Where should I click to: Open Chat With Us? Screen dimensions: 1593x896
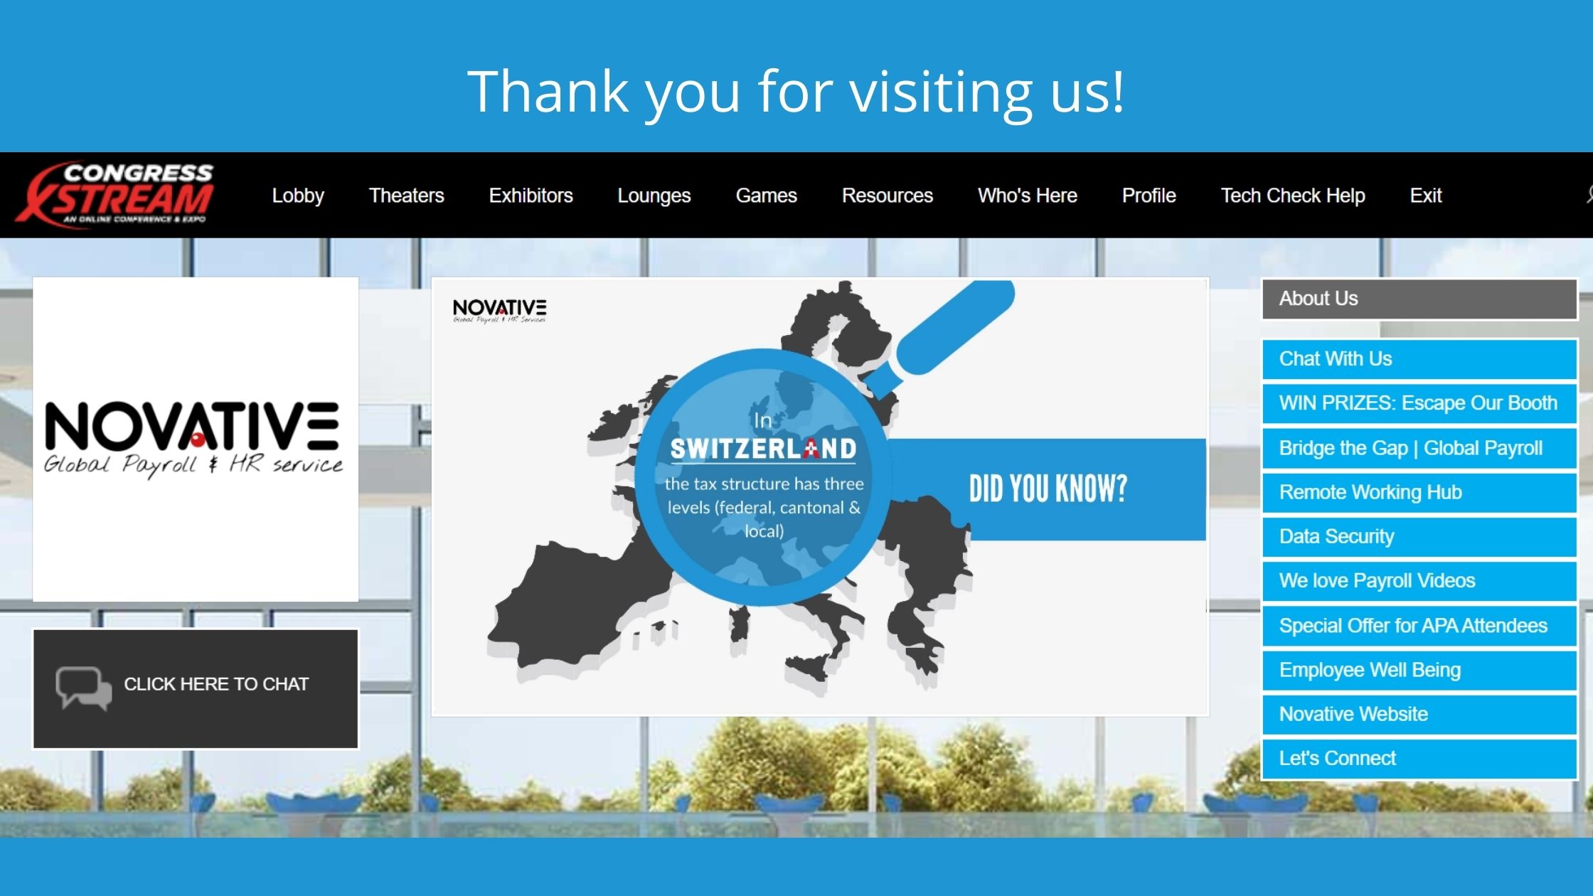tap(1419, 359)
